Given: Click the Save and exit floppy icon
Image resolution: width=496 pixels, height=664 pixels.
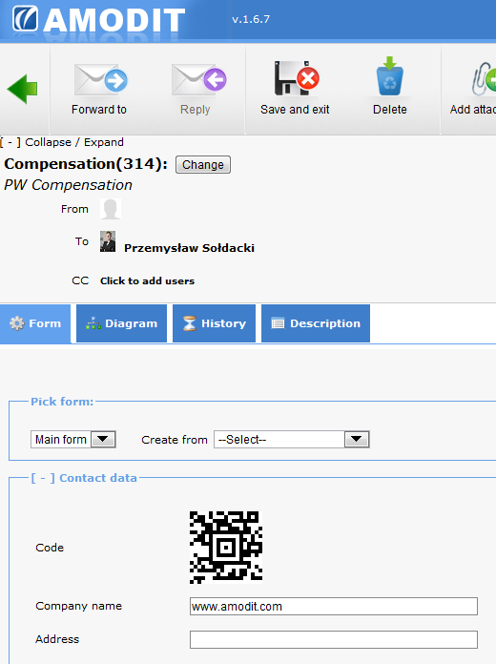Looking at the screenshot, I should (297, 78).
